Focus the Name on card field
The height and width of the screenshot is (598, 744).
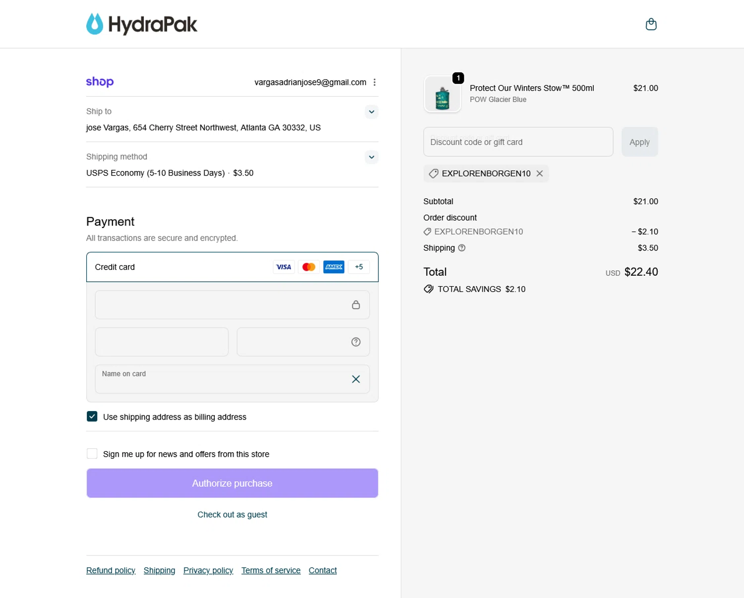click(x=232, y=379)
